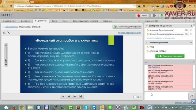
Task: Open the структуры bookmark folder
Action: point(18,10)
